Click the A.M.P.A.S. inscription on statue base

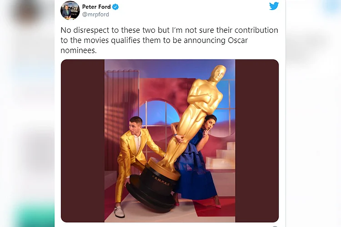pos(161,181)
